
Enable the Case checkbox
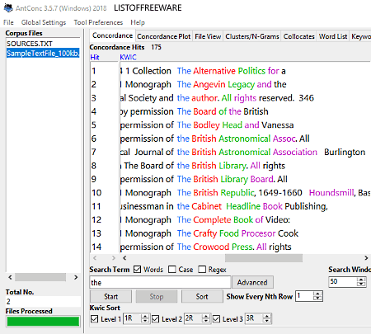click(x=172, y=270)
